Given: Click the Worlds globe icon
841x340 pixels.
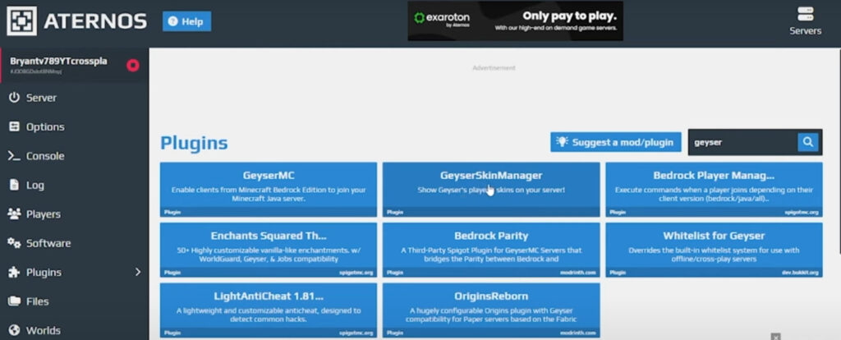Looking at the screenshot, I should 15,330.
